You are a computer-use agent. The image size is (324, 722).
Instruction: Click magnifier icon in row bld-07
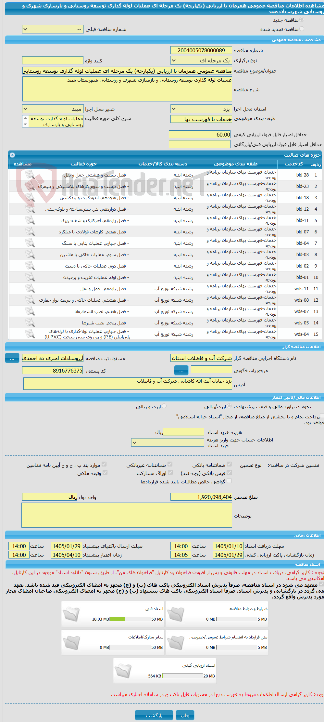30,232
